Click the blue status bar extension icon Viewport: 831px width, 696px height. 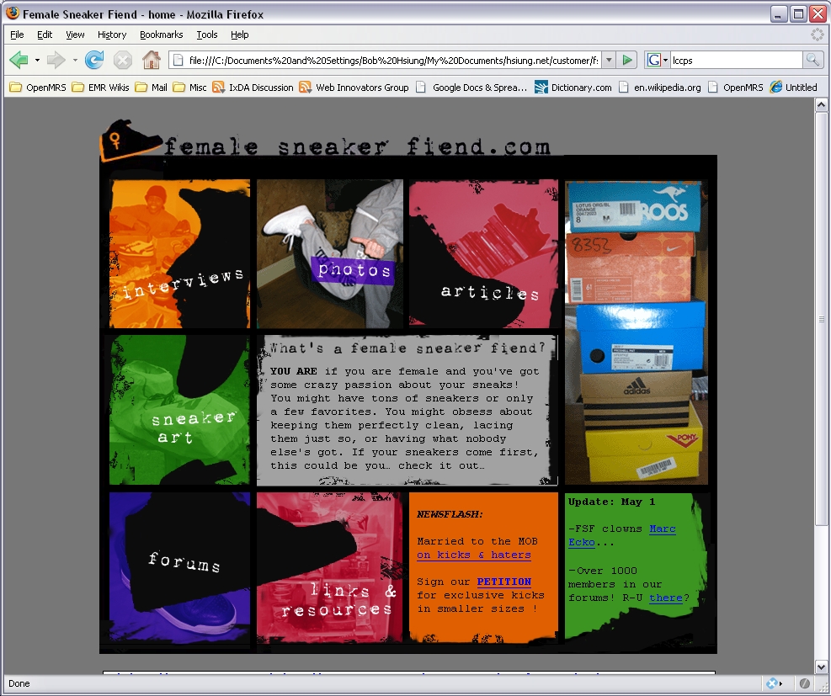tap(771, 683)
